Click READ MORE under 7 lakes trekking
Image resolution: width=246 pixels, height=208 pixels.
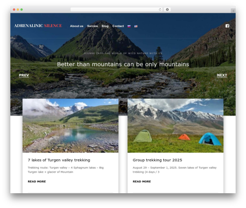coord(37,181)
